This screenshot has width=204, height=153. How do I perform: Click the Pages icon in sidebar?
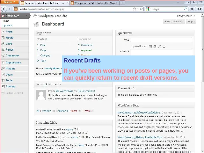[3, 50]
